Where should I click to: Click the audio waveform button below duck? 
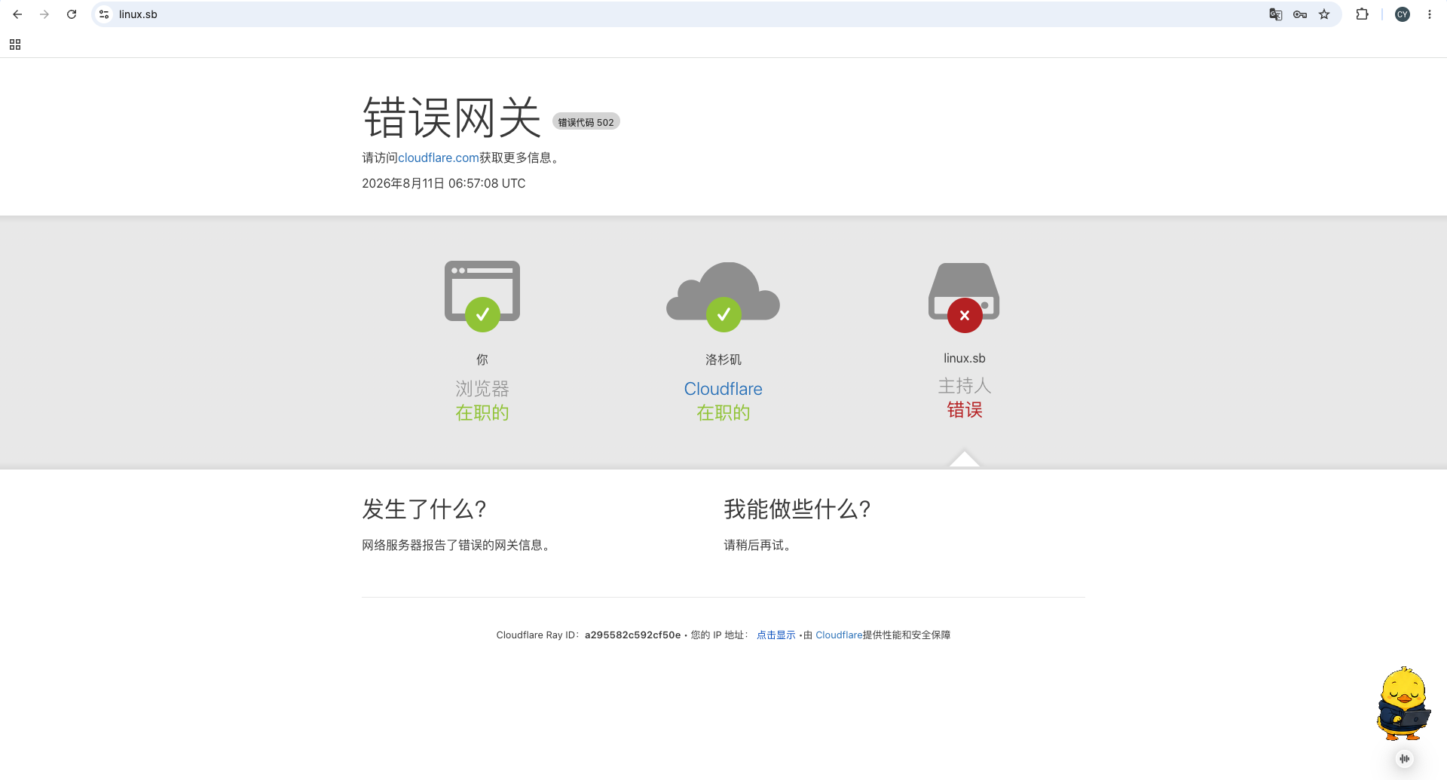pyautogui.click(x=1404, y=759)
